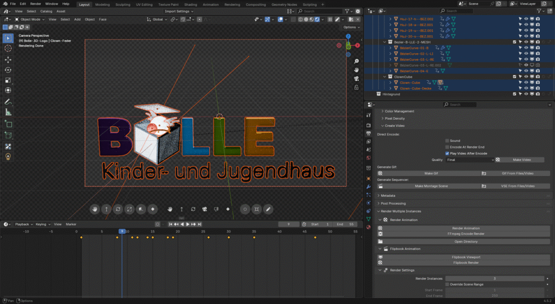This screenshot has height=304, width=555.
Task: Select the 3D Cursor tool
Action: (x=8, y=48)
